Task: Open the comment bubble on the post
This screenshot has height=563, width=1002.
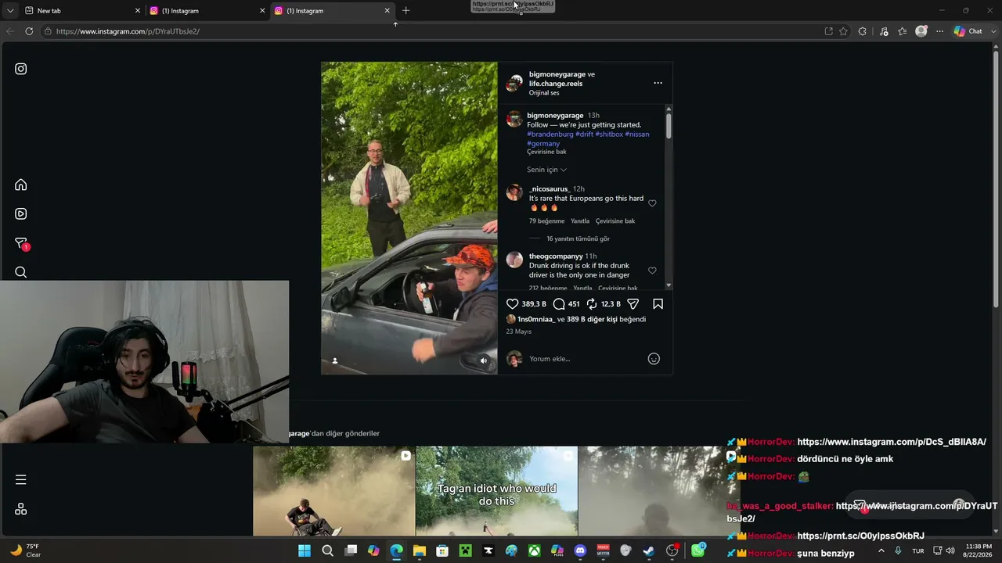Action: 559,304
